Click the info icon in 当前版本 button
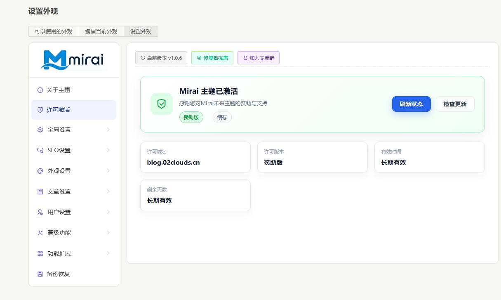Viewport: 501px width, 300px height. click(143, 58)
